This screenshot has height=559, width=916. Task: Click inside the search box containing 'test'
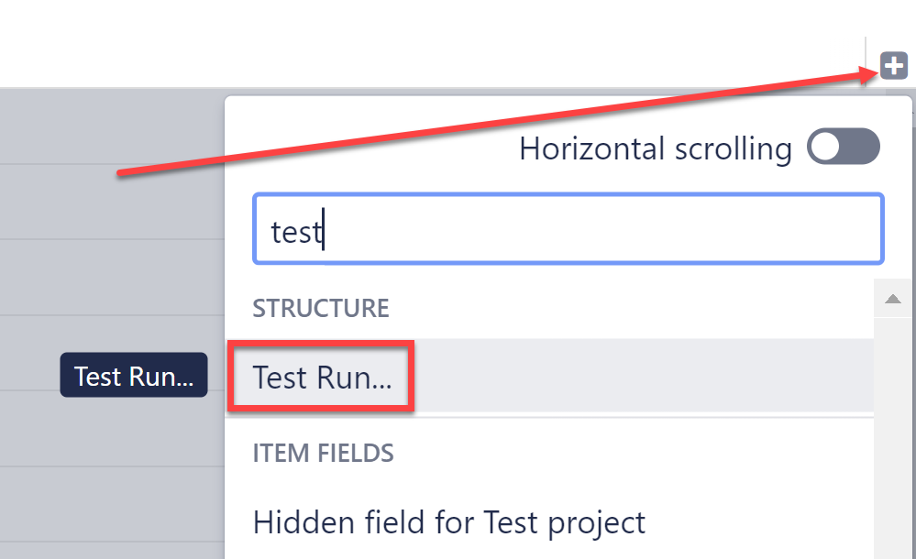click(568, 228)
